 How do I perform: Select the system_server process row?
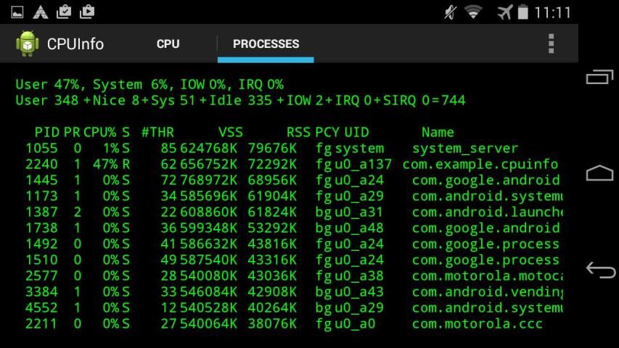(290, 149)
